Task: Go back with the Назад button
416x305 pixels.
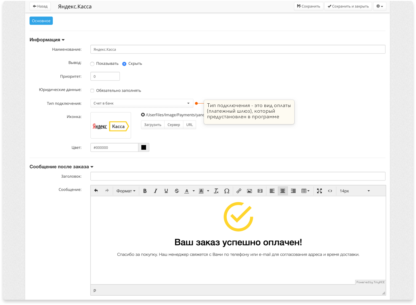Action: pos(40,6)
